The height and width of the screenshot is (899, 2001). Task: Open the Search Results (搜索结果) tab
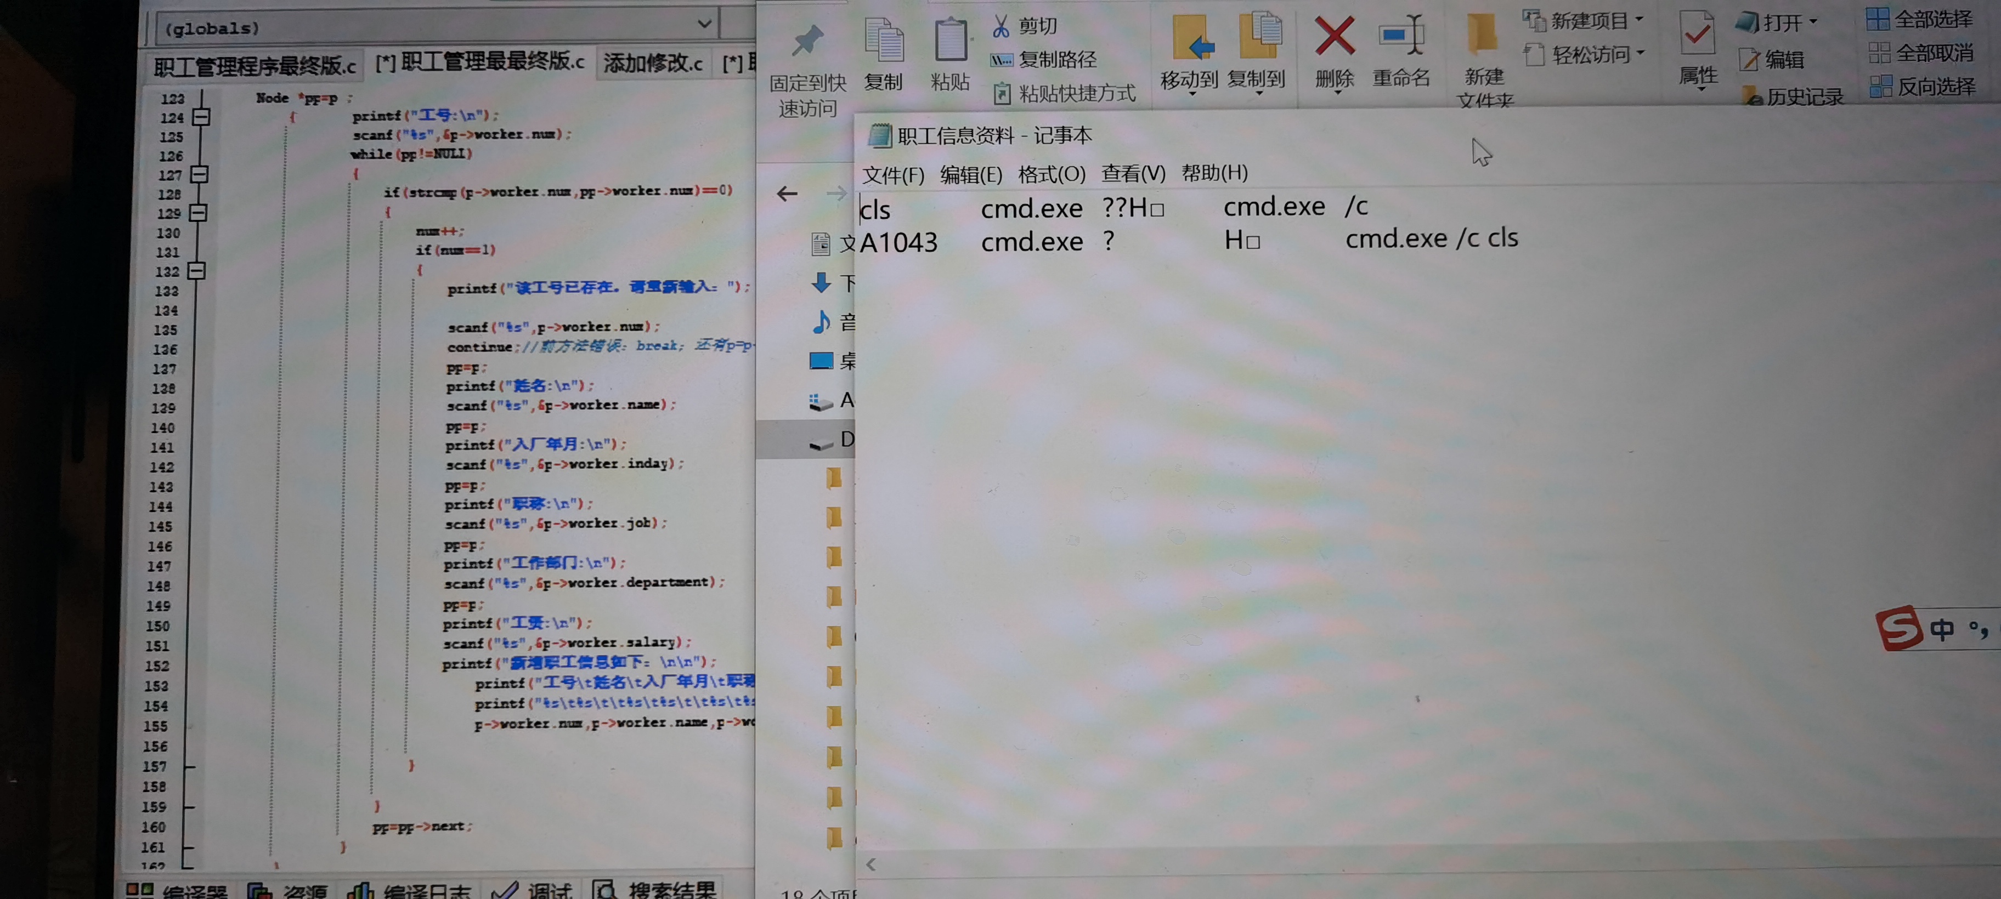point(654,889)
